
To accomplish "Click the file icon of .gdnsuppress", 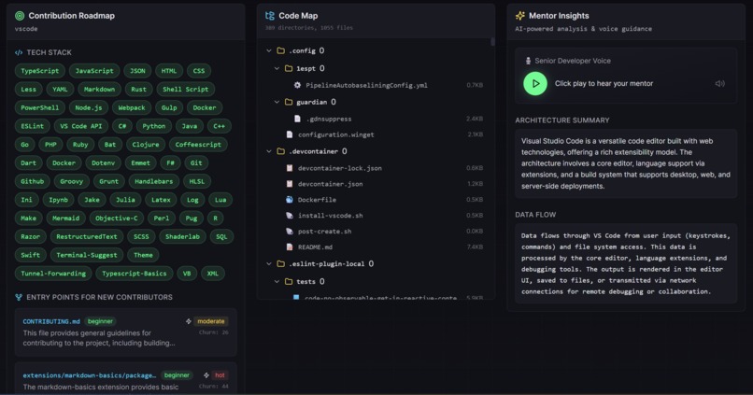I will pos(297,119).
